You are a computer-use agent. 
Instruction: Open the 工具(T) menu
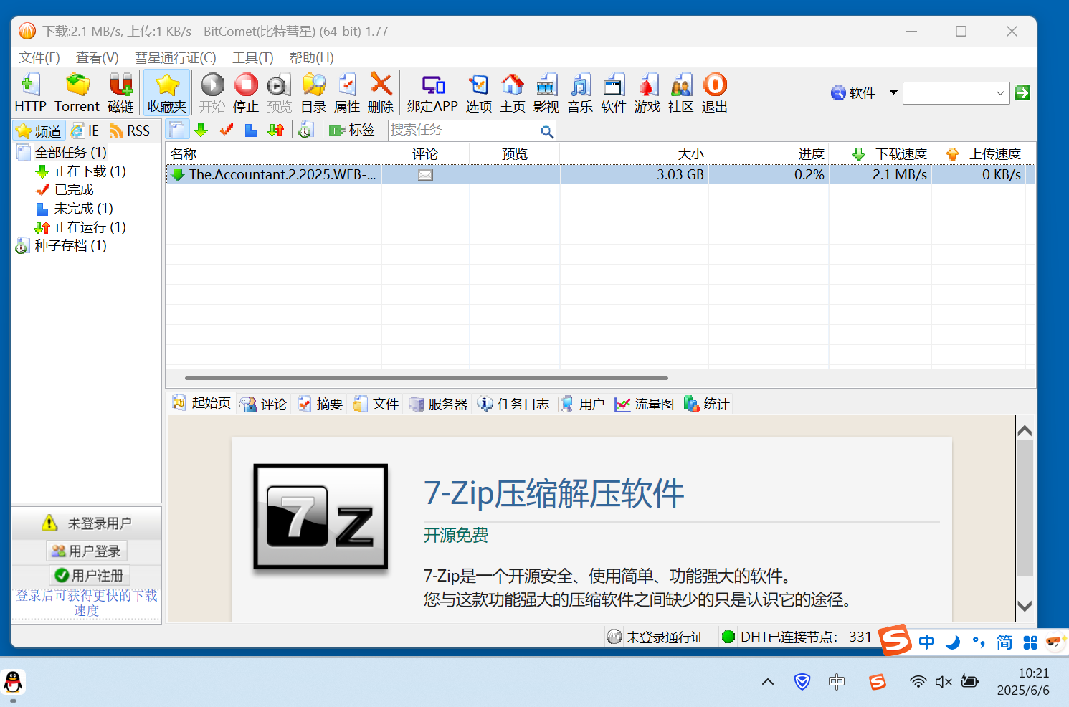[x=253, y=57]
